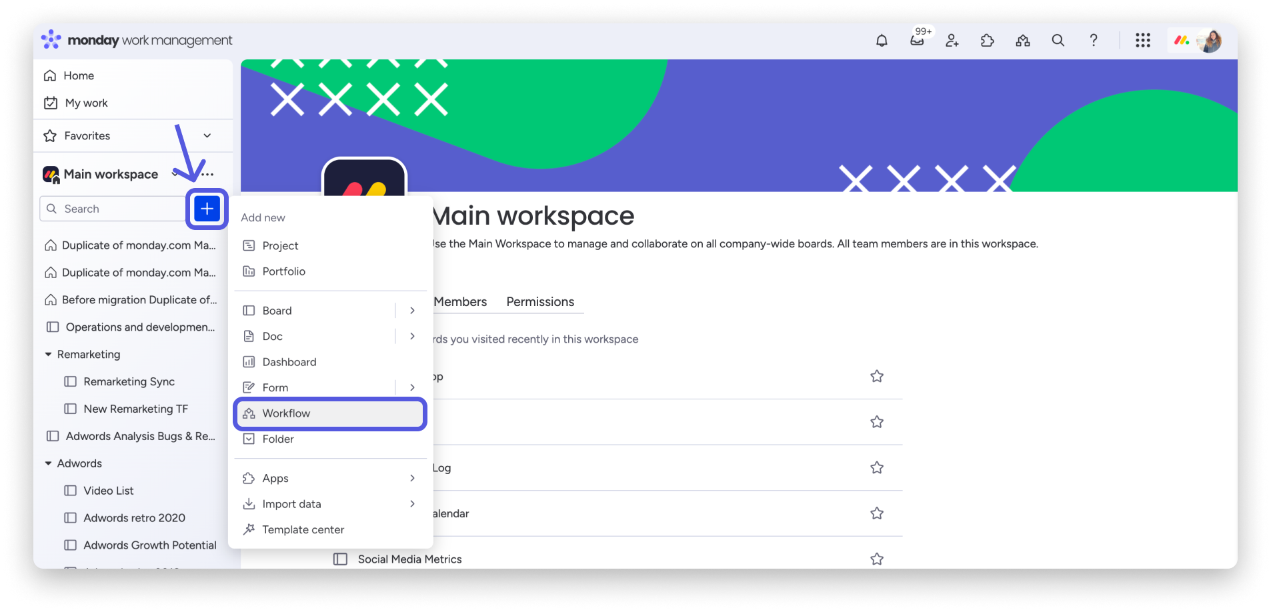Screen dimensions: 1271x612
Task: Favorite the Calendar board
Action: (876, 513)
